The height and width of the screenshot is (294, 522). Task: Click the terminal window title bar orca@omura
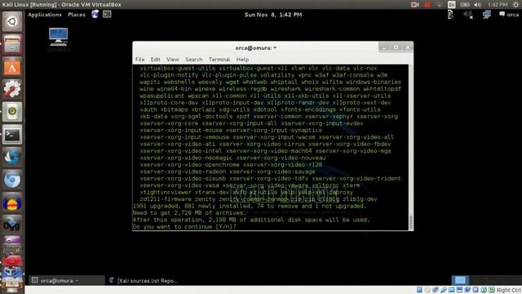click(x=255, y=47)
